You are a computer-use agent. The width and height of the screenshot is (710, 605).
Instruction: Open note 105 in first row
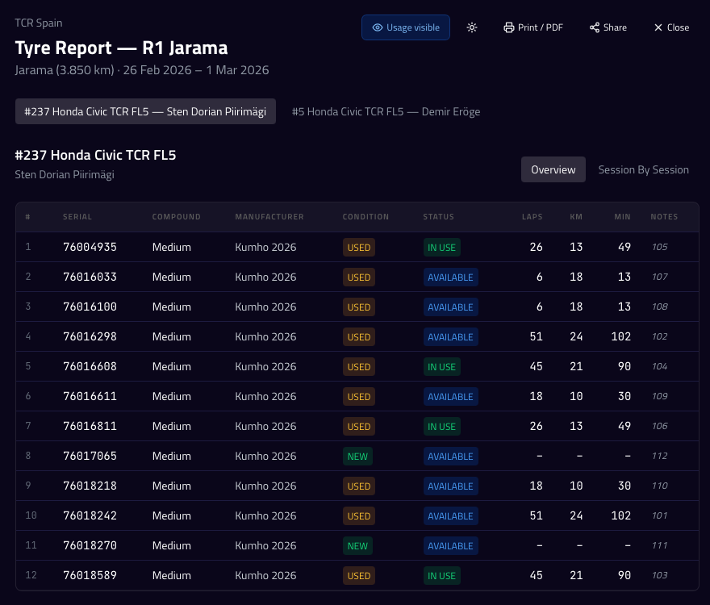659,247
